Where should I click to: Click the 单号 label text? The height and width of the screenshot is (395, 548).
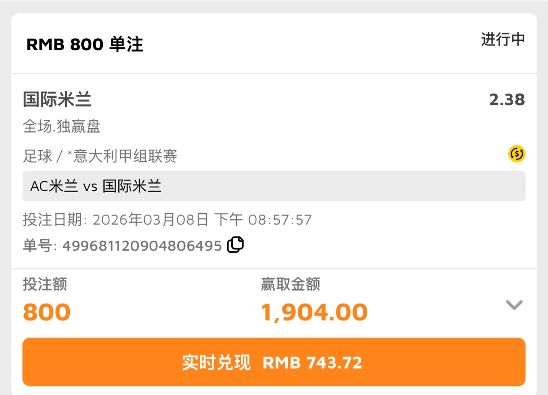[38, 246]
